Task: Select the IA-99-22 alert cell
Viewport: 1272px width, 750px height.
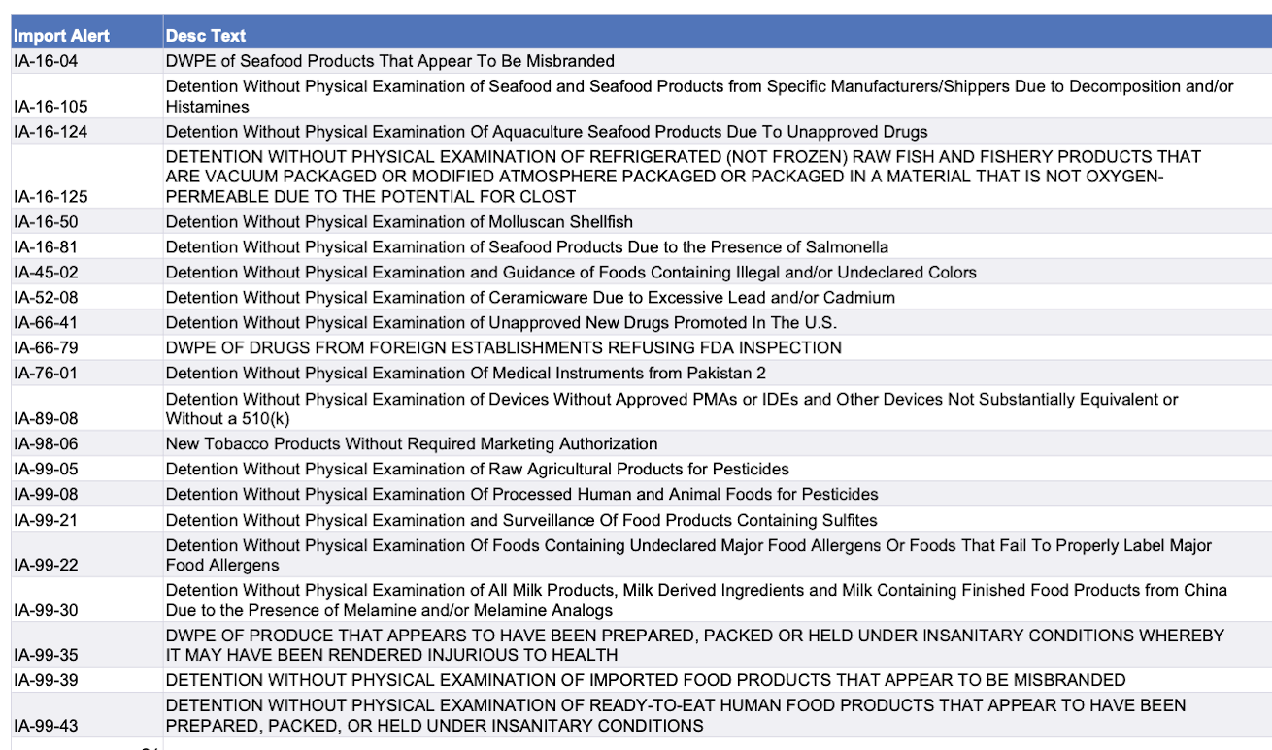Action: 46,565
